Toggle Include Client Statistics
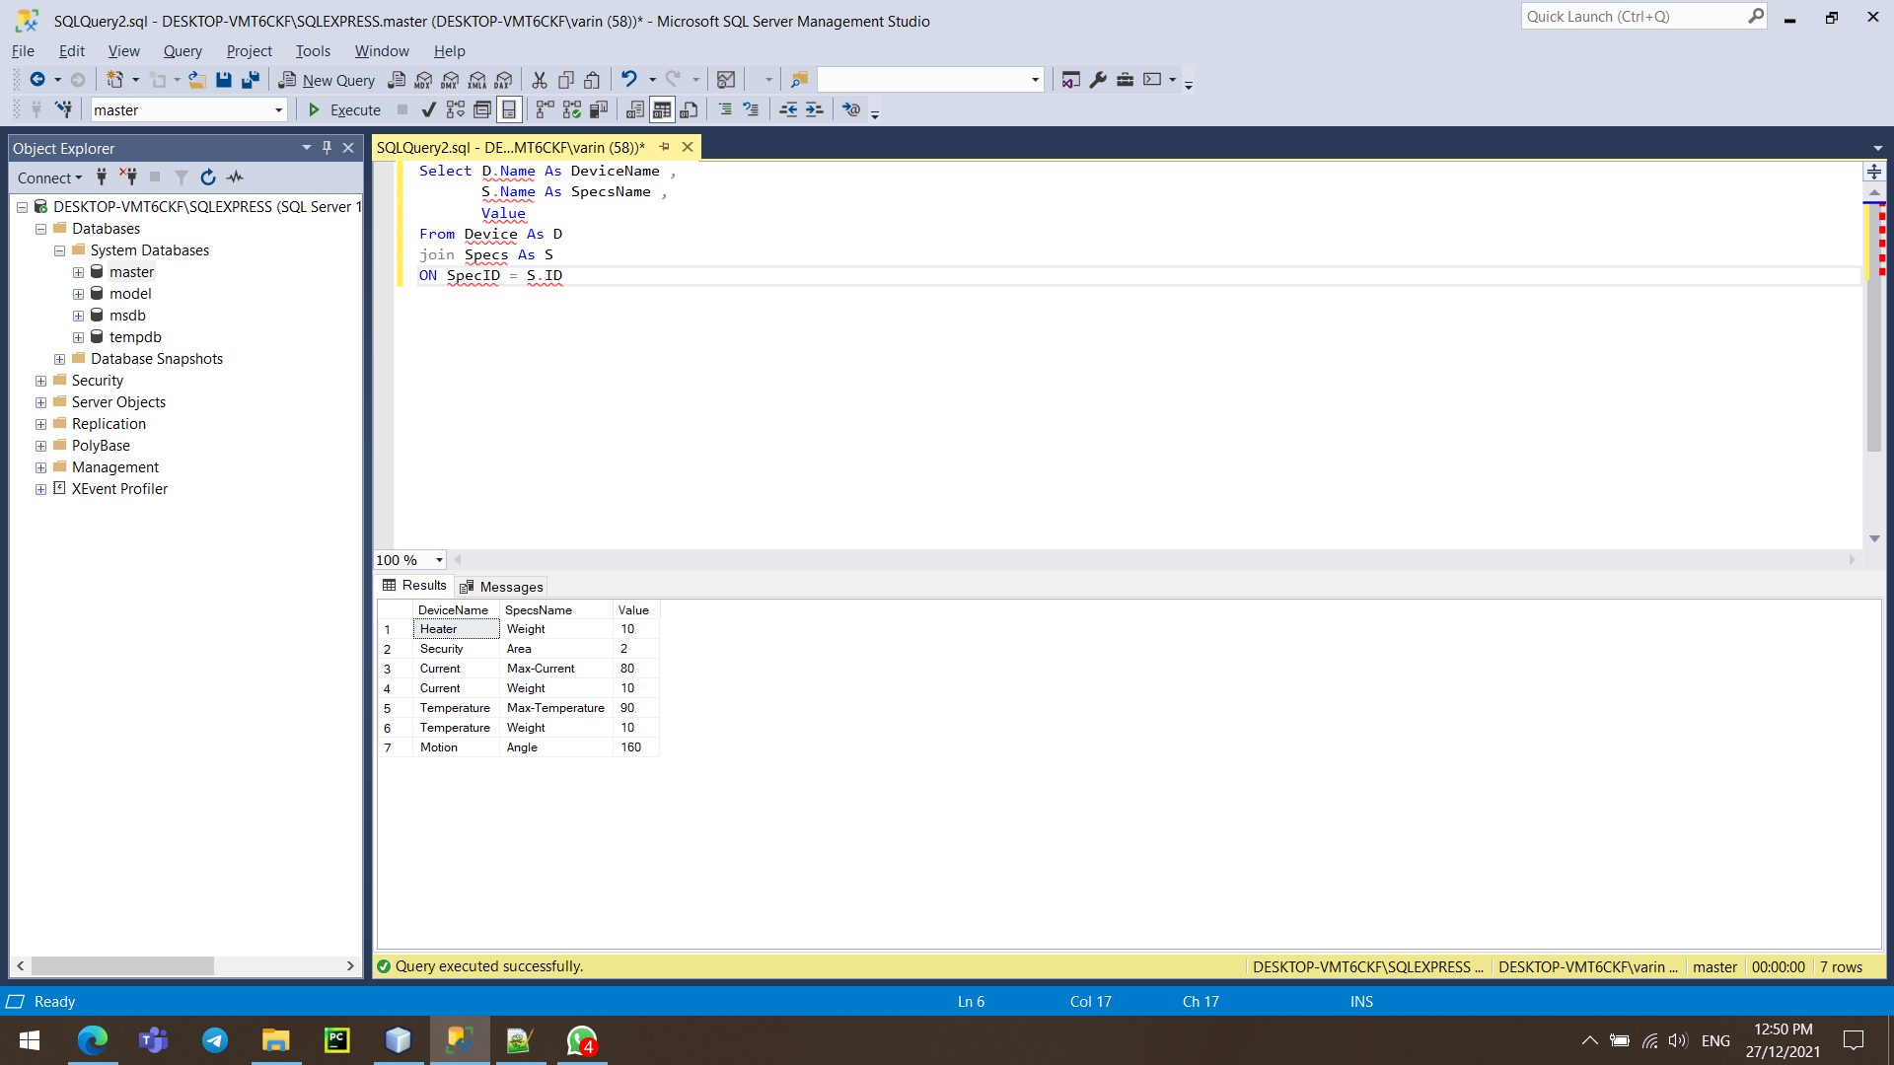 [x=598, y=109]
